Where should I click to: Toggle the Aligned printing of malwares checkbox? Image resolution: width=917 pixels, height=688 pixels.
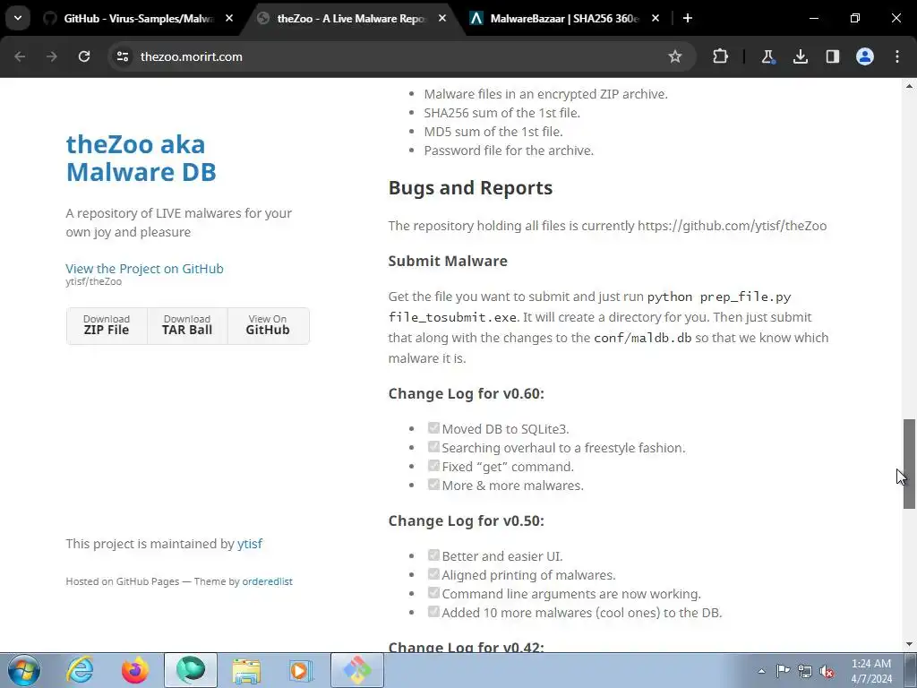[x=433, y=573]
